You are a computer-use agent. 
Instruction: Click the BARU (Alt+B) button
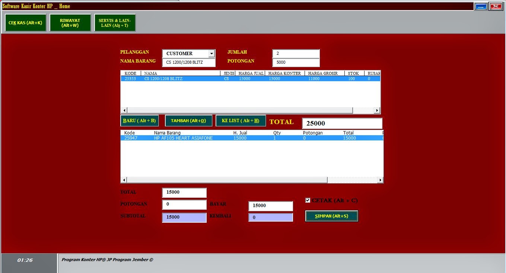139,120
